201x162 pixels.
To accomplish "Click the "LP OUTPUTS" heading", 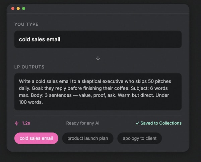I will point(29,67).
